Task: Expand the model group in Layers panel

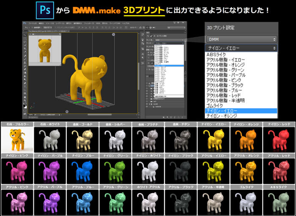Action: tap(149, 104)
